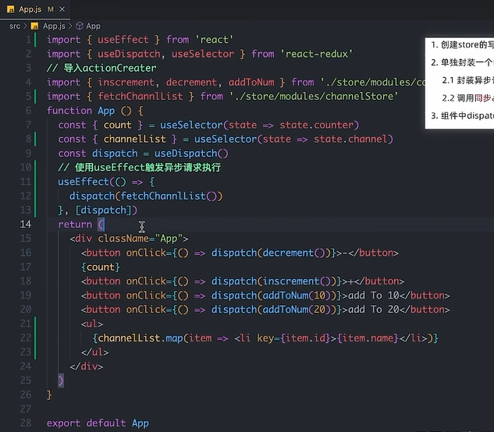Image resolution: width=494 pixels, height=432 pixels.
Task: Click 'count' in the line 7 destructuring
Action: [x=118, y=125]
